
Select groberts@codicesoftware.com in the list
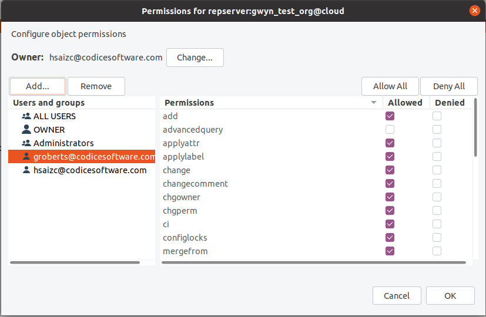pos(82,157)
